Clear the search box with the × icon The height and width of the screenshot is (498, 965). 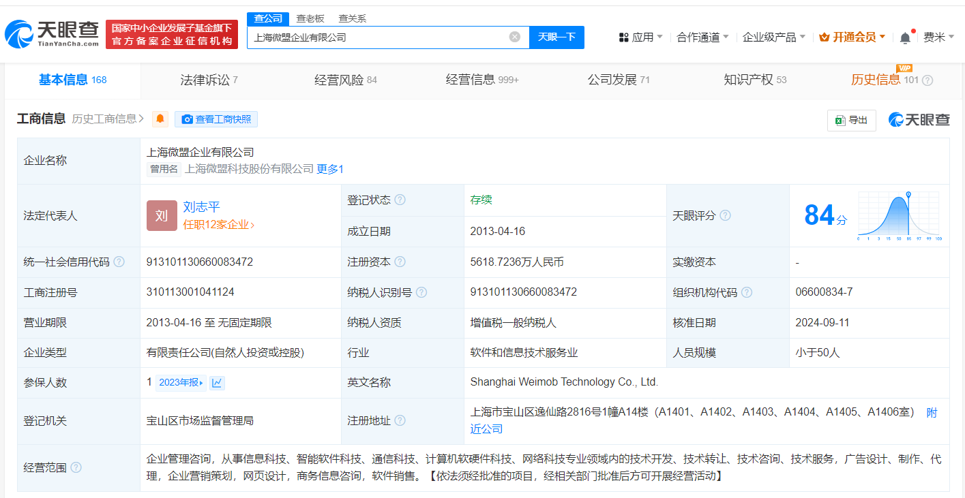[x=514, y=37]
